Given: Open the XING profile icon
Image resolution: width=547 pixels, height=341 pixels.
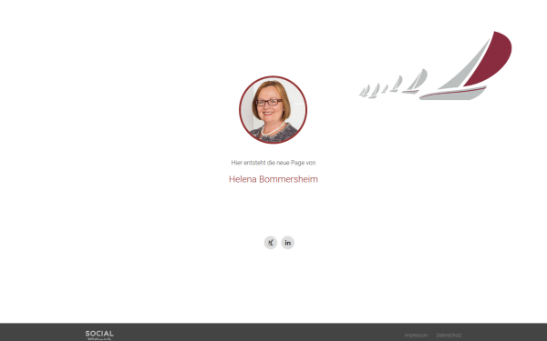Looking at the screenshot, I should (271, 243).
